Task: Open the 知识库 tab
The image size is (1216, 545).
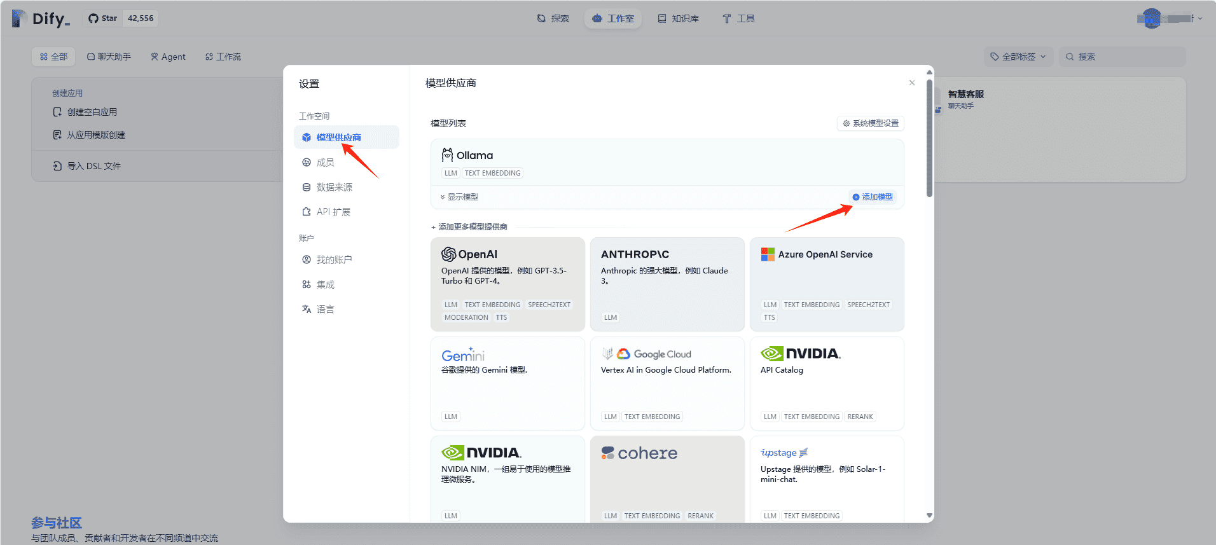Action: 679,18
